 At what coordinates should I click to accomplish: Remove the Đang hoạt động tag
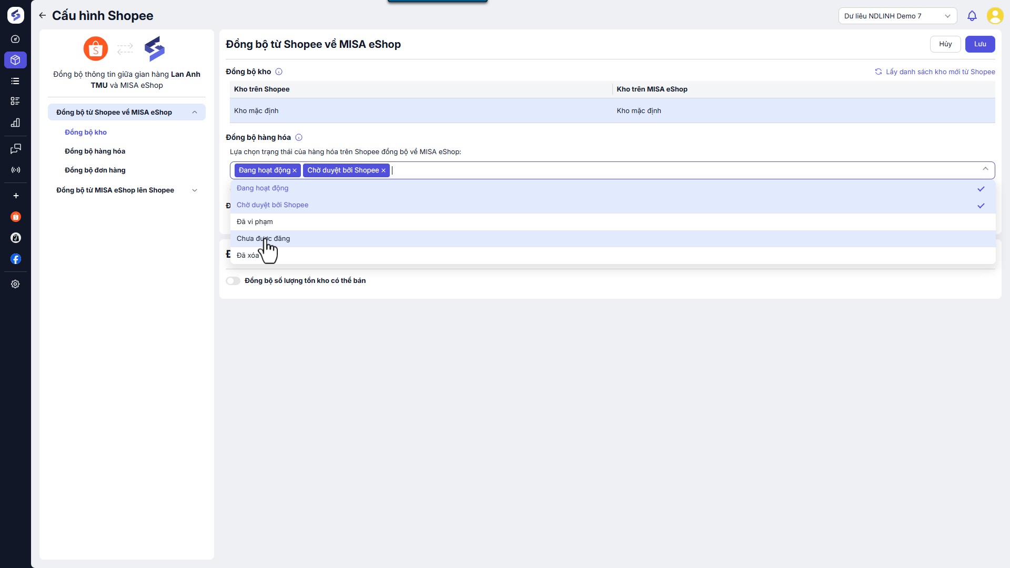click(295, 170)
